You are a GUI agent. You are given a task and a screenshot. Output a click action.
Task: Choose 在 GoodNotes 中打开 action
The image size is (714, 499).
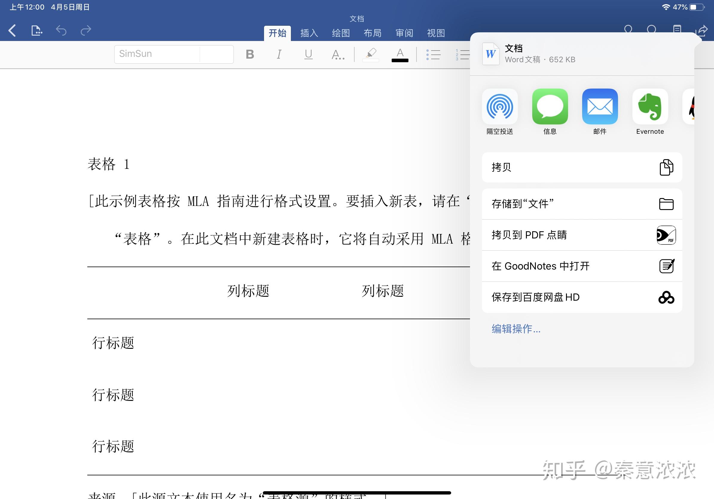click(x=582, y=266)
